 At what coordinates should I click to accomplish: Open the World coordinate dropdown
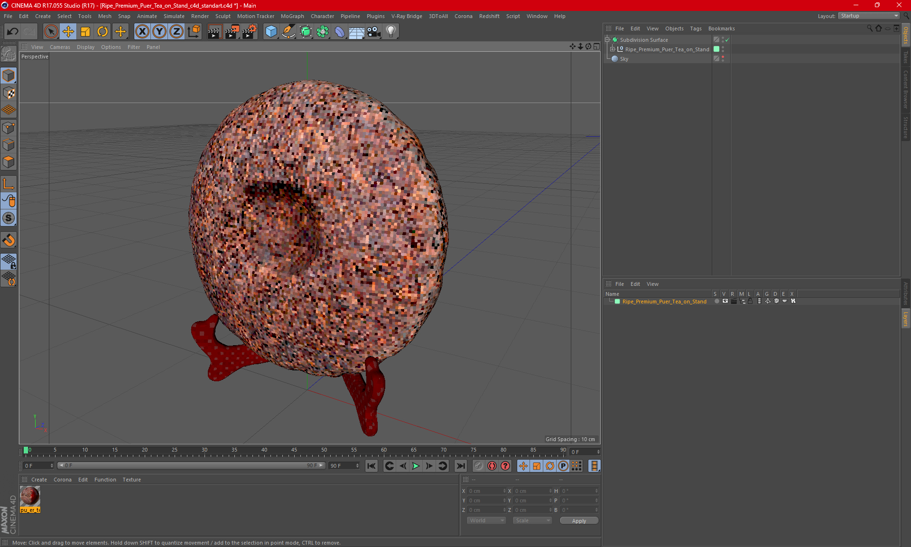(x=486, y=521)
